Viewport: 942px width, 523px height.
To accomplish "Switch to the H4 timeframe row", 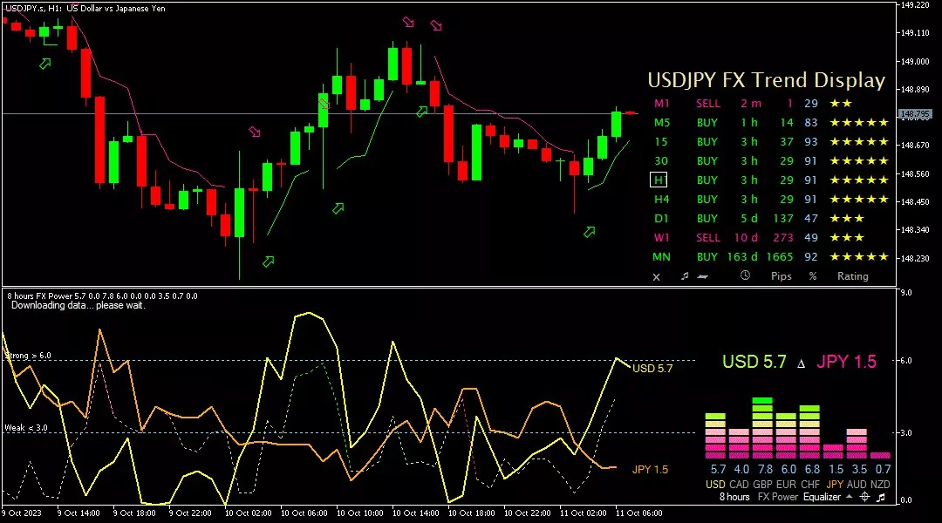I will pyautogui.click(x=660, y=200).
